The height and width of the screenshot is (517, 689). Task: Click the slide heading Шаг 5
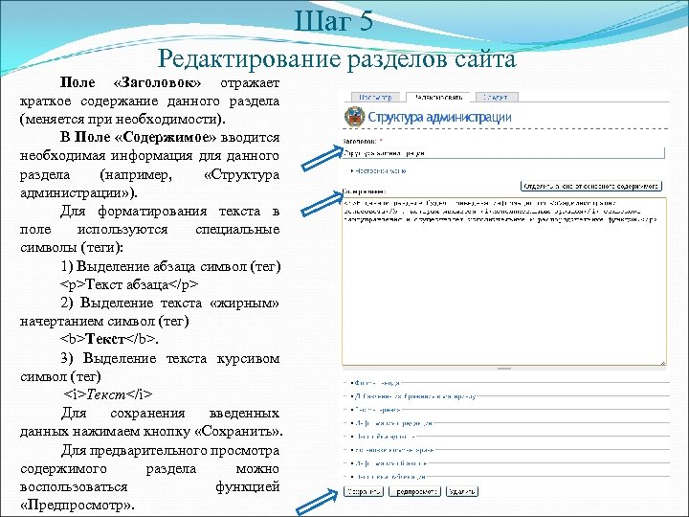[x=334, y=21]
